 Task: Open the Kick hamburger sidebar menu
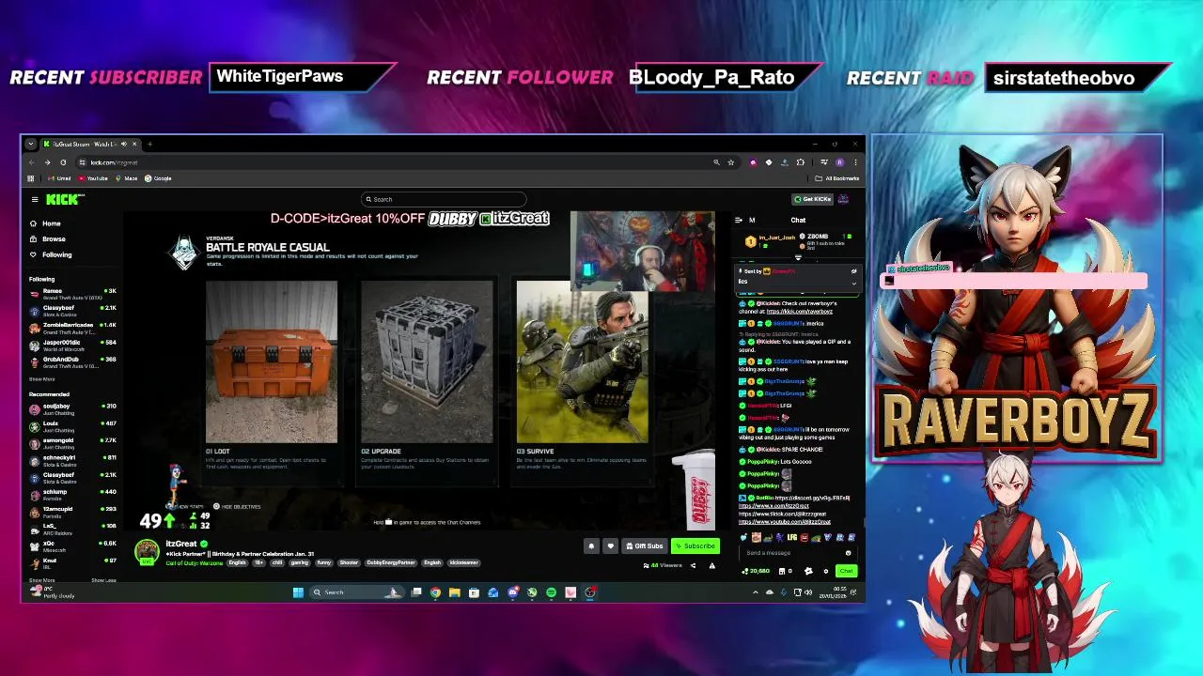point(35,199)
